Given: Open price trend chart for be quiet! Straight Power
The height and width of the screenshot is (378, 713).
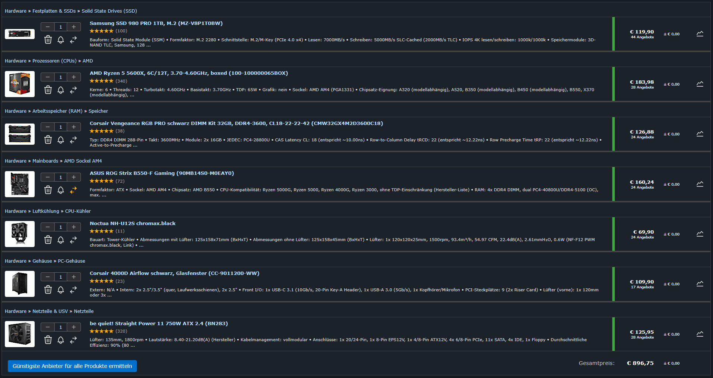Looking at the screenshot, I should point(700,334).
